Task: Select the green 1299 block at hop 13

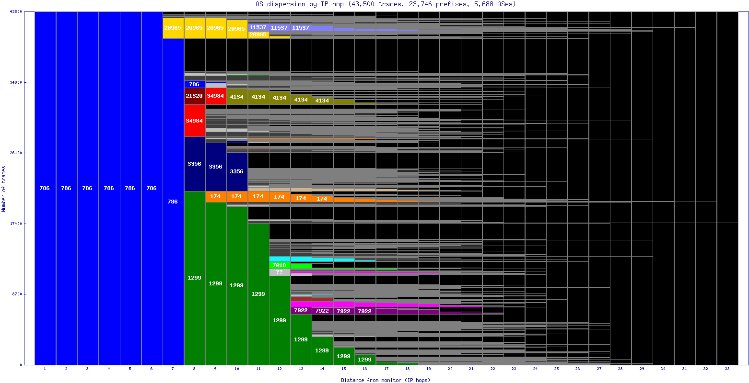Action: [301, 339]
